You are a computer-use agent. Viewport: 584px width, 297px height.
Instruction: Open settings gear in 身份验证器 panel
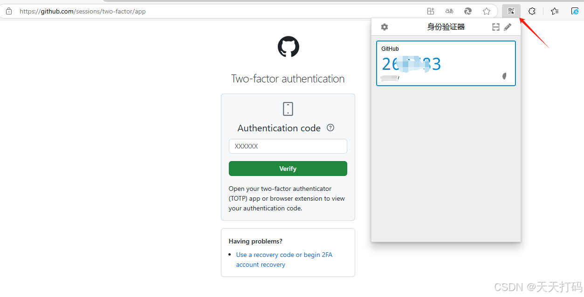[384, 27]
